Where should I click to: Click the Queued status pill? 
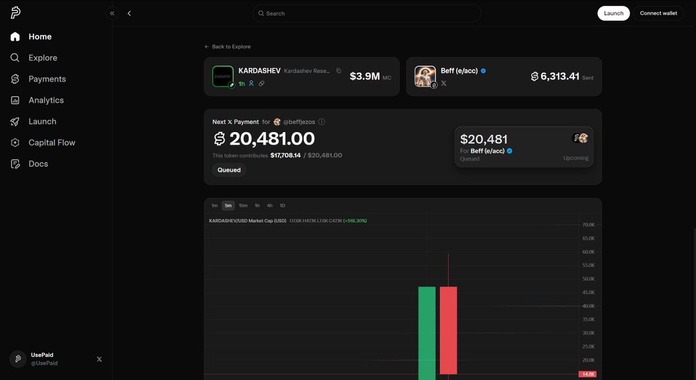click(229, 170)
